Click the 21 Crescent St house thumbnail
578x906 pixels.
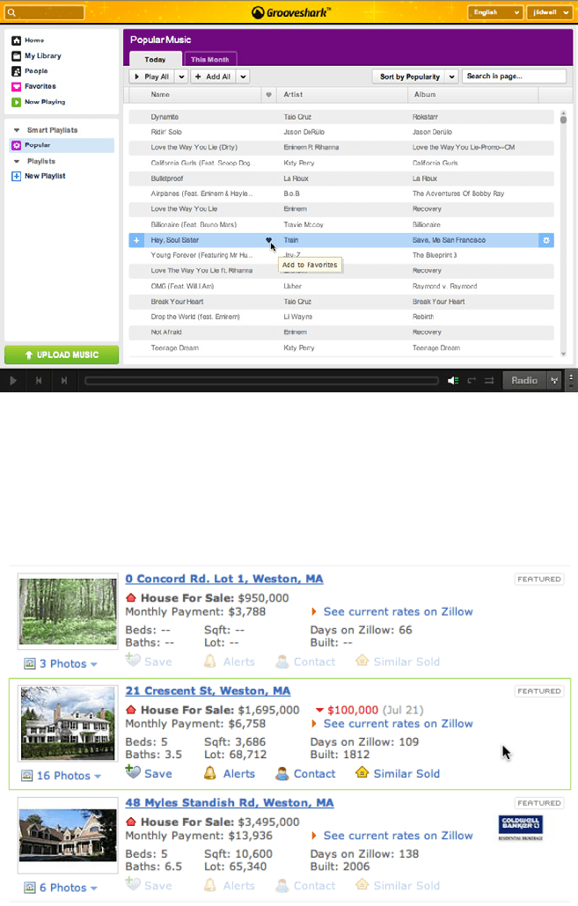tap(68, 724)
